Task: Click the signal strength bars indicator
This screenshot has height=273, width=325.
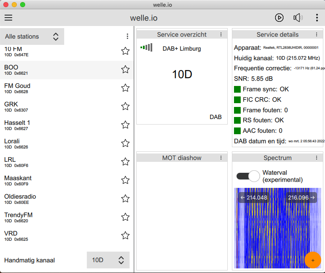Action: (x=146, y=47)
